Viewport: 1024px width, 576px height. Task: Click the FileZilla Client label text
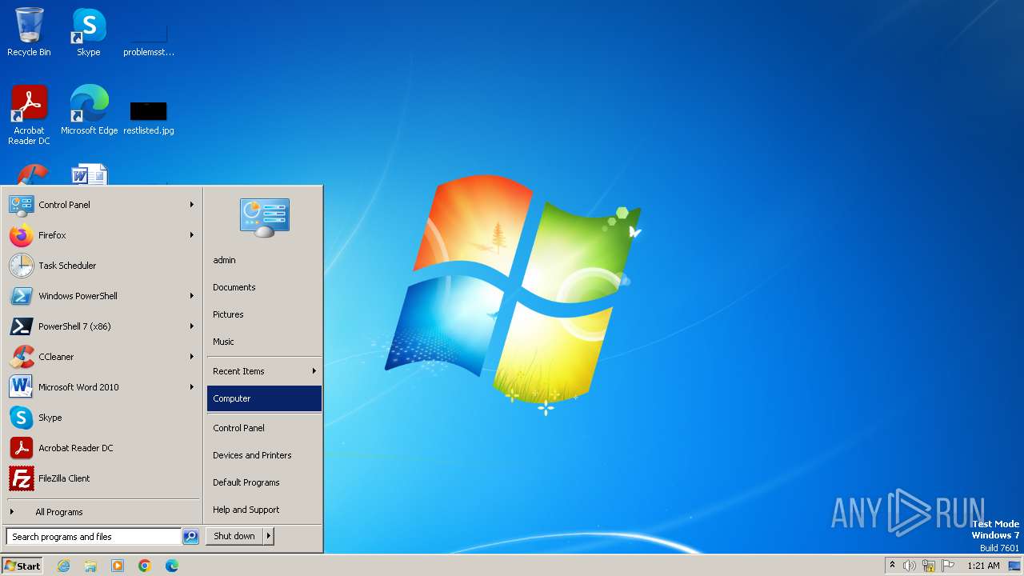(64, 478)
